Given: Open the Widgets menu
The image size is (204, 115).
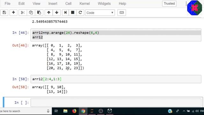Looking at the screenshot, I should (x=104, y=4).
